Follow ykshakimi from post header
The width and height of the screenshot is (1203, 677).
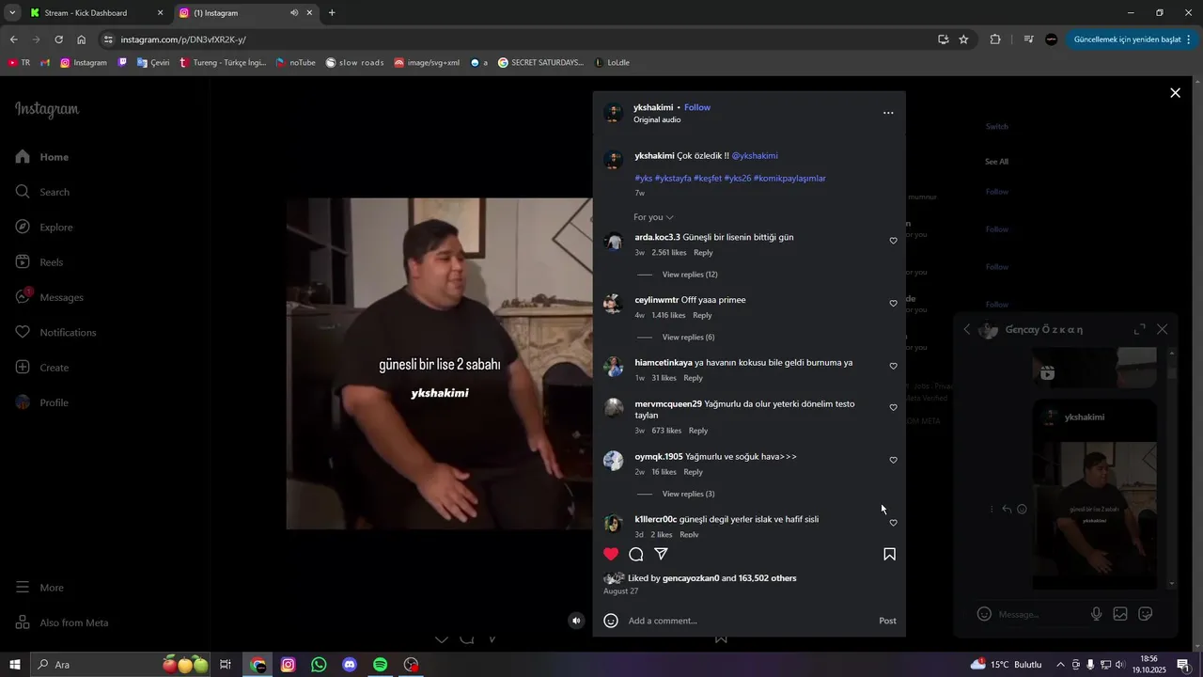click(697, 107)
